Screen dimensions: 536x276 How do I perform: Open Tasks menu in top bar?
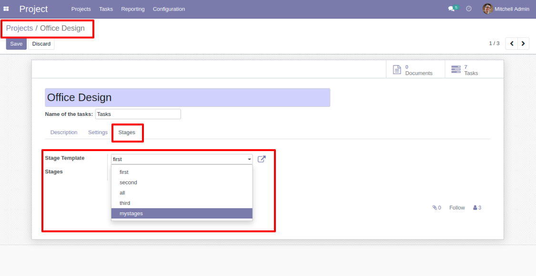point(106,9)
